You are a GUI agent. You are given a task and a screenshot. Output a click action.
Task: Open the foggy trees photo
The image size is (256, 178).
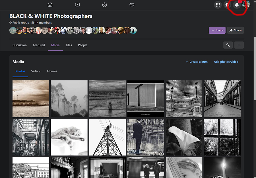pos(69,99)
